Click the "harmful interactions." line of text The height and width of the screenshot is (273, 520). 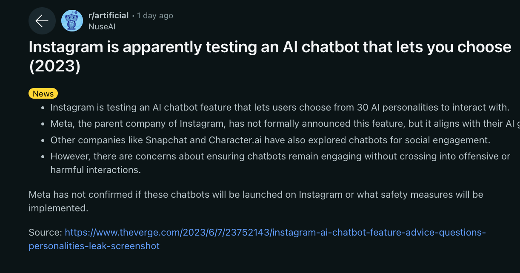96,170
